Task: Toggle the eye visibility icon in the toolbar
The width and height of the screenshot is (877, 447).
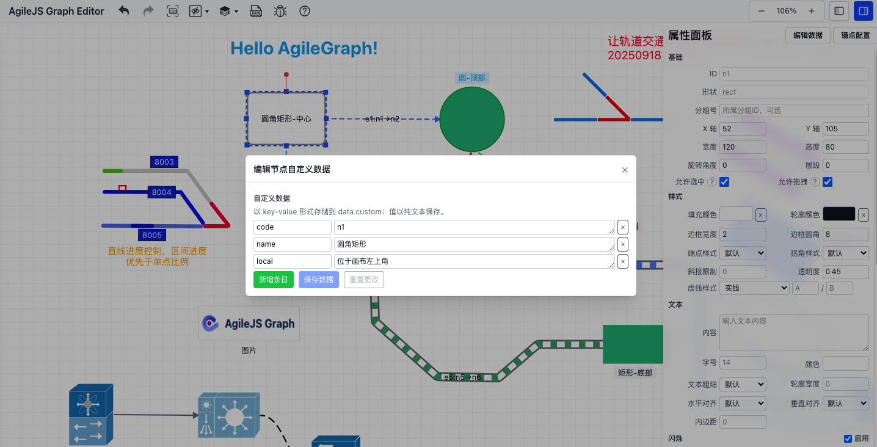Action: [x=195, y=11]
